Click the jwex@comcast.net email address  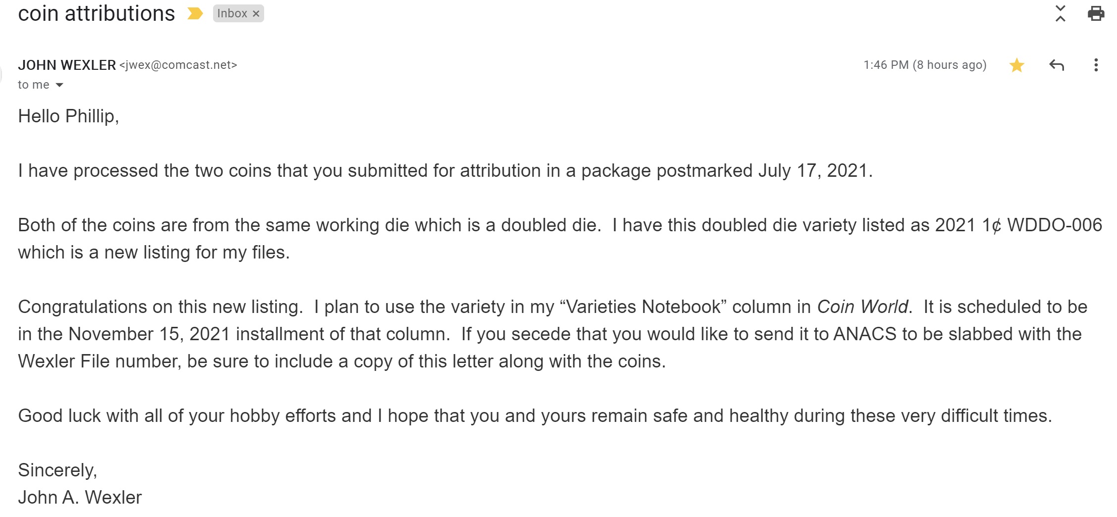[x=178, y=65]
